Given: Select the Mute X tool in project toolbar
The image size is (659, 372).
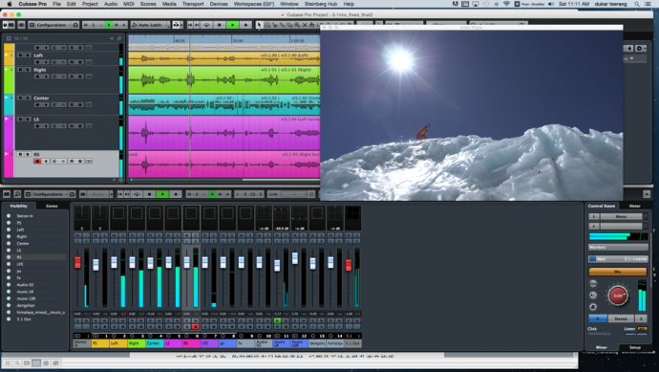Looking at the screenshot, I should (305, 25).
